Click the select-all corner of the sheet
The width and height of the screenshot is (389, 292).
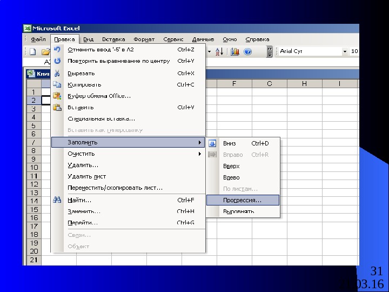click(x=34, y=84)
